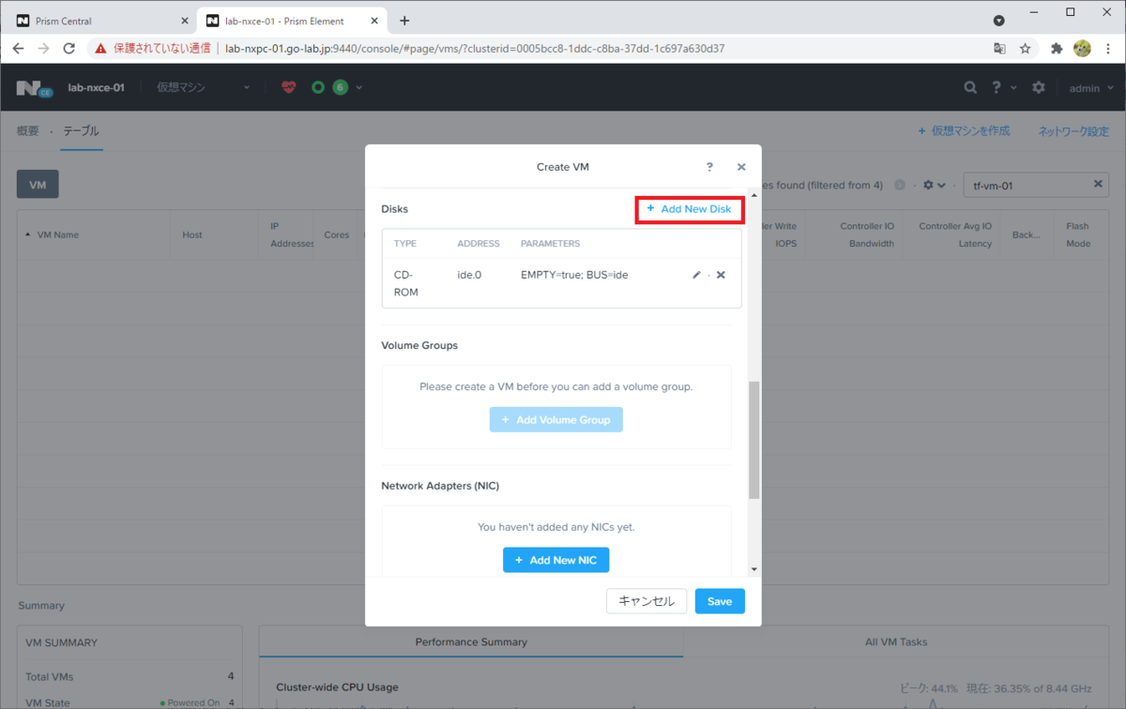Viewport: 1126px width, 709px height.
Task: Click the Add New NIC button
Action: pos(556,560)
